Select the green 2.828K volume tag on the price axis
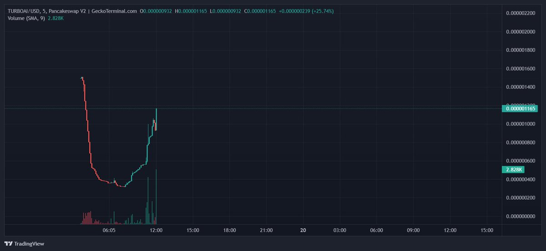This screenshot has width=546, height=251. 513,170
